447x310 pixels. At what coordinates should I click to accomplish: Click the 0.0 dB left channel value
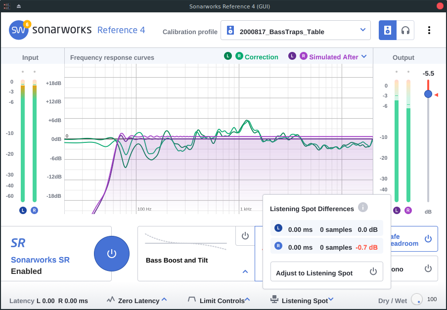click(368, 229)
